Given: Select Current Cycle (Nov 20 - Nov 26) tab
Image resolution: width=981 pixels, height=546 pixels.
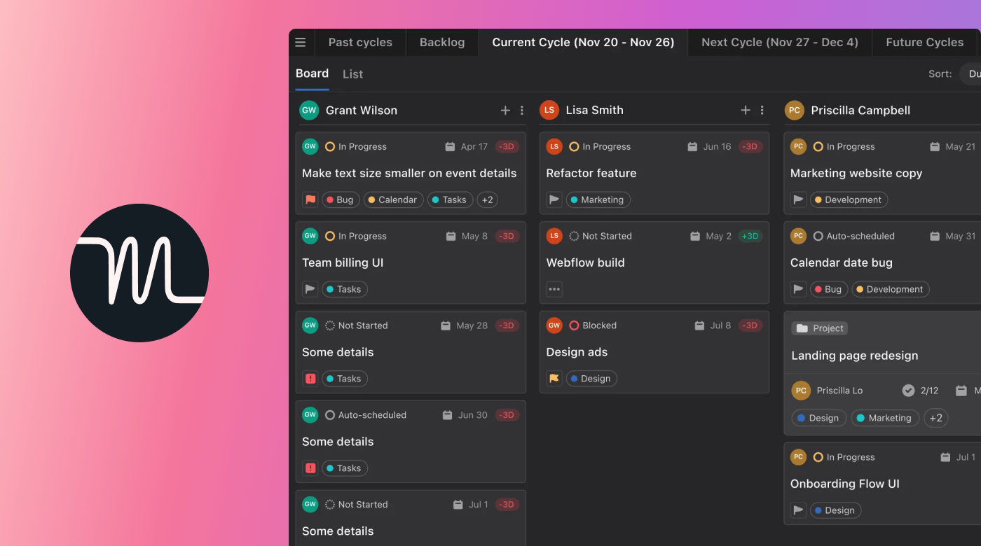Looking at the screenshot, I should 583,42.
